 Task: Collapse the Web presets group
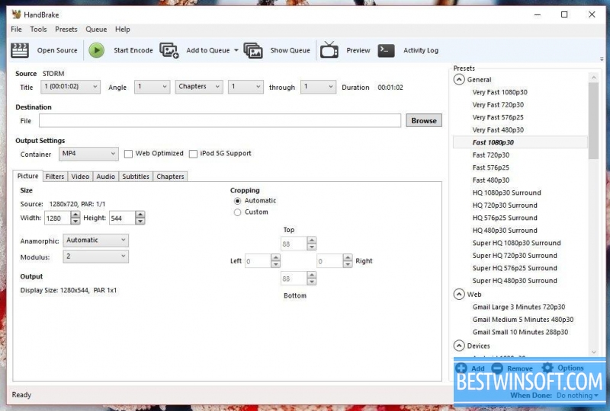459,295
